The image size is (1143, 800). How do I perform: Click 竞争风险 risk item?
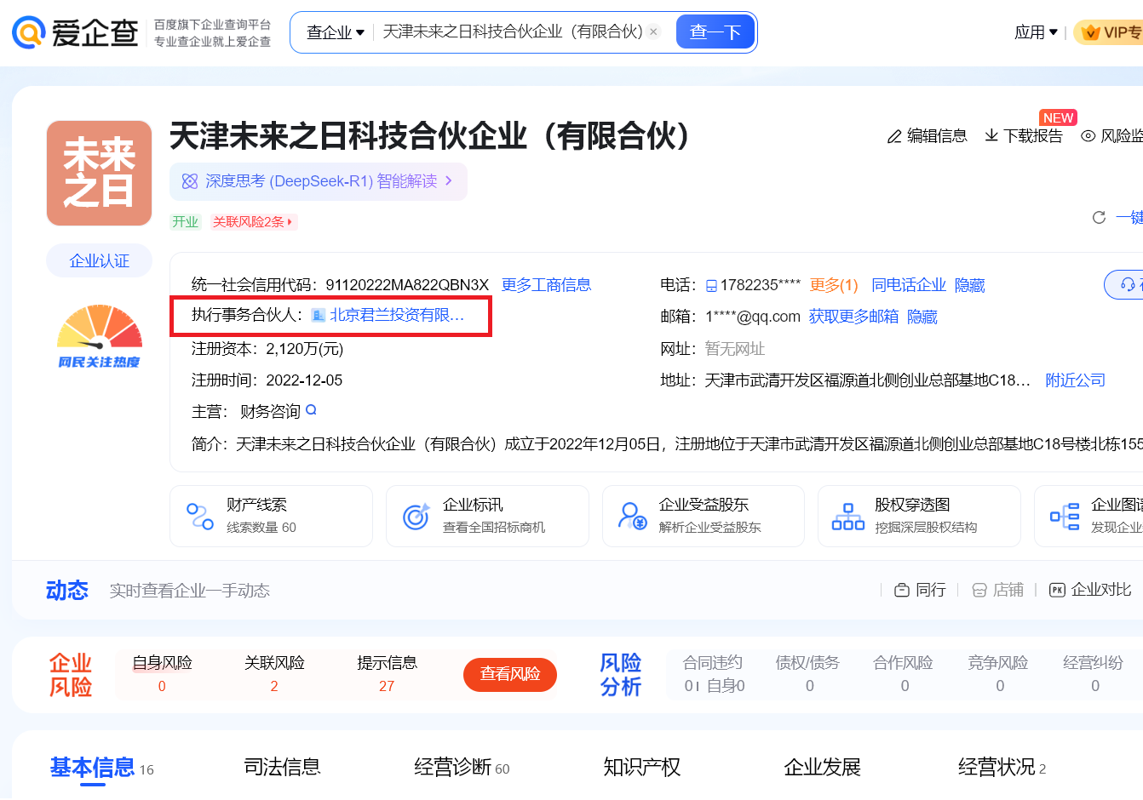tap(998, 674)
